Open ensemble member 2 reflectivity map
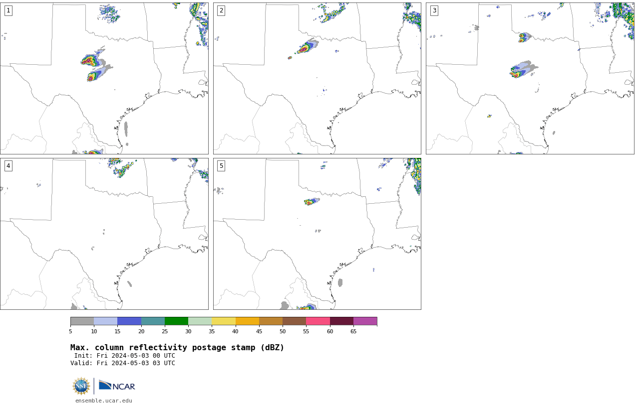Screen dimensions: 639x406 pyautogui.click(x=317, y=78)
